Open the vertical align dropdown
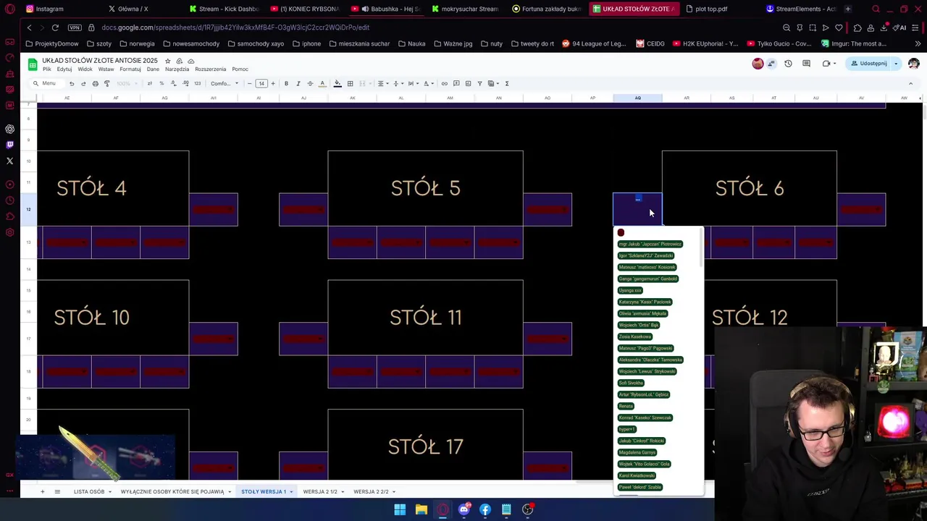The image size is (927, 521). coord(398,83)
